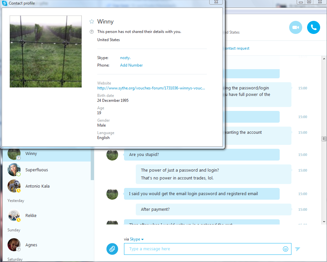
Task: Click Superfluous's avatar picture
Action: point(14,170)
